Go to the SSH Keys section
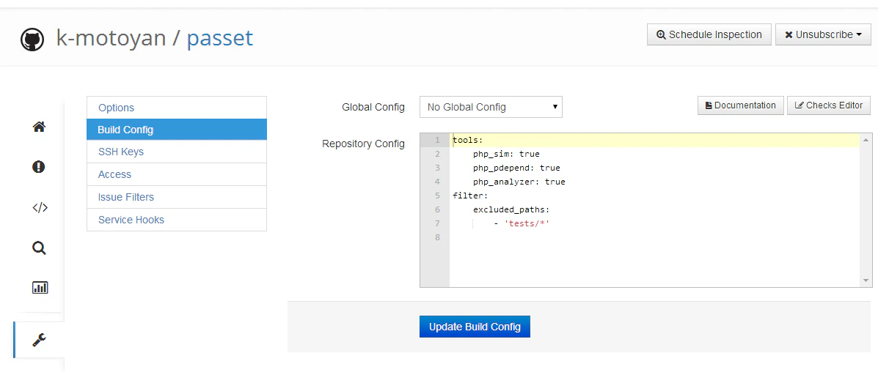The image size is (878, 372). [x=176, y=152]
